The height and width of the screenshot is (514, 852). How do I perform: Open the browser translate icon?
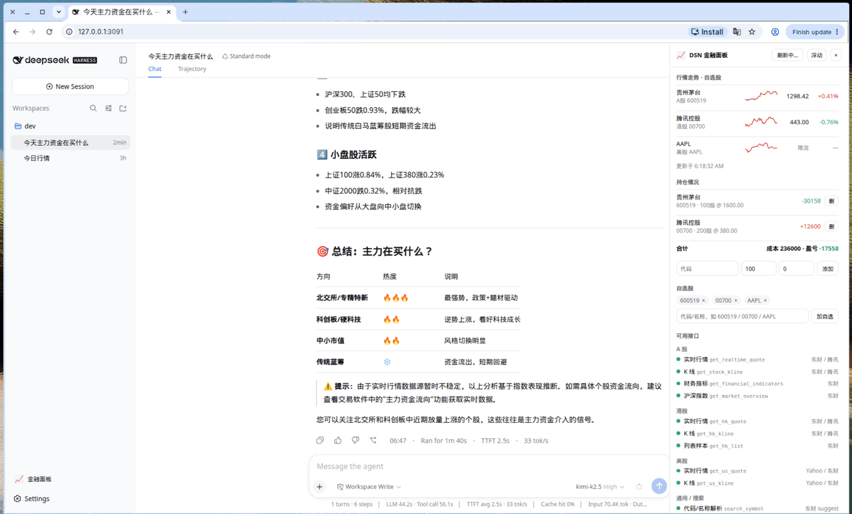(737, 32)
